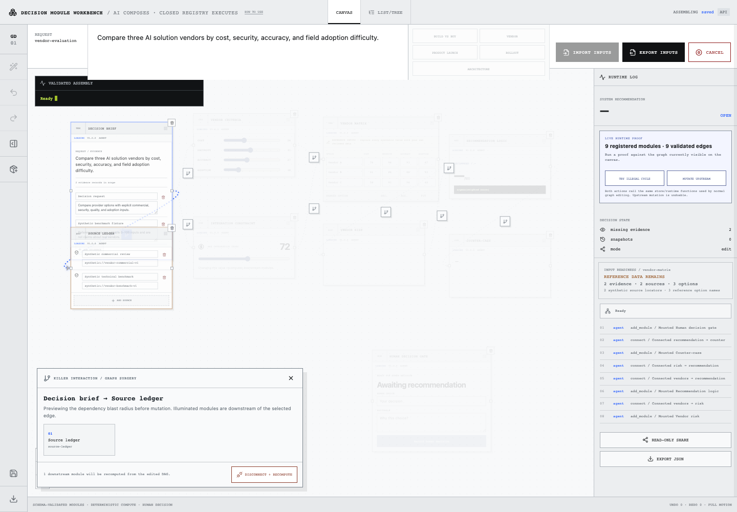
Task: Delete the Vendor Risk module via trash icon
Action: pyautogui.click(x=424, y=224)
